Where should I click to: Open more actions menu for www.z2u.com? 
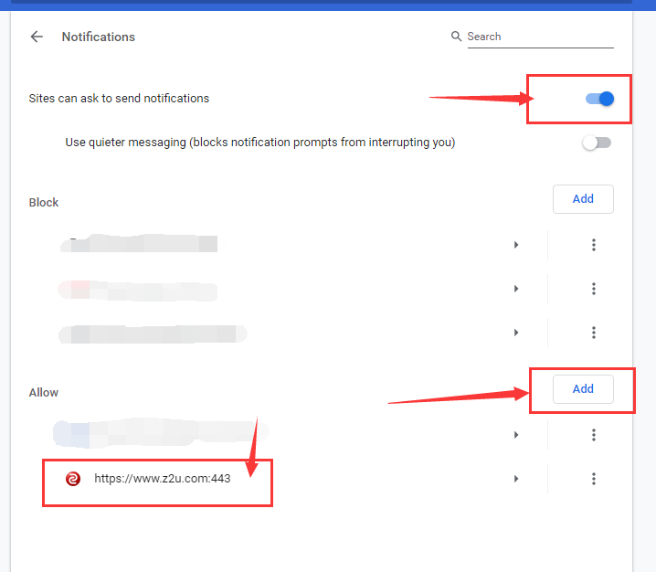(x=594, y=479)
